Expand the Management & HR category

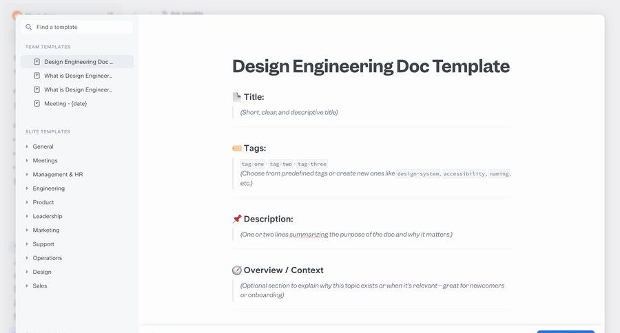pos(28,175)
